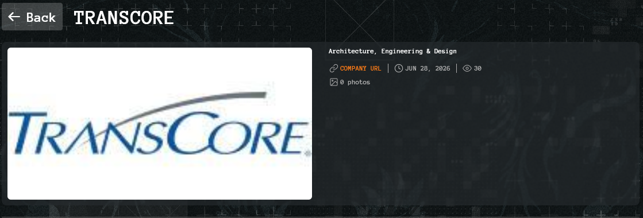This screenshot has height=218, width=643.
Task: Click the image icon beside 0 photos
Action: click(x=334, y=83)
